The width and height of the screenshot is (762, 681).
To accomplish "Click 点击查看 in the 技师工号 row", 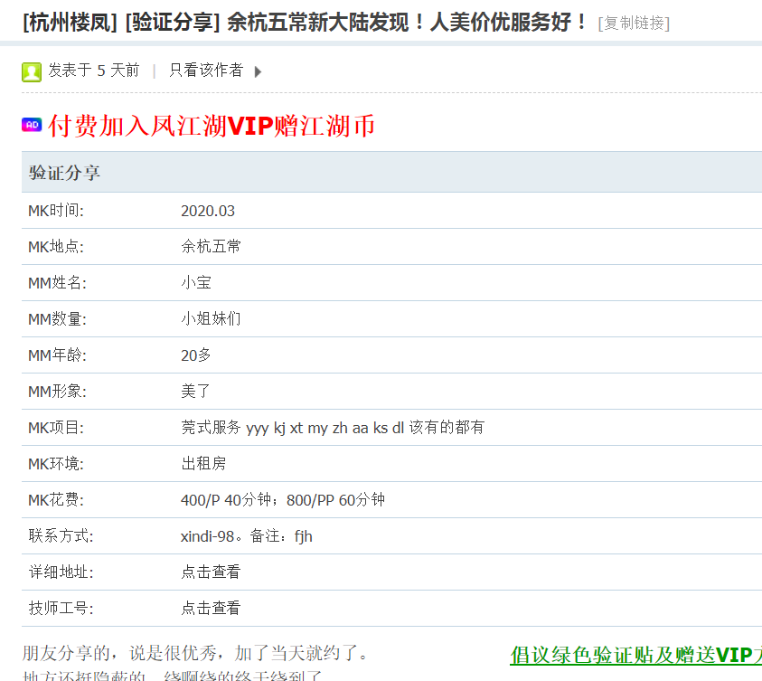I will [x=211, y=609].
